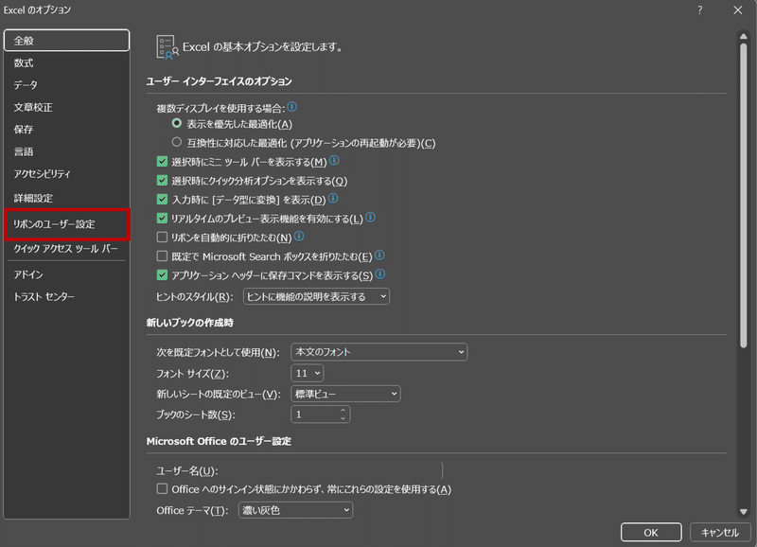Open アクセシビリティ category in sidebar
757x547 pixels.
coord(66,174)
